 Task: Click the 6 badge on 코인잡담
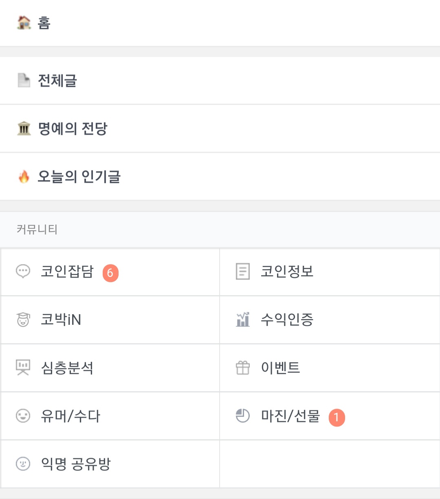110,273
